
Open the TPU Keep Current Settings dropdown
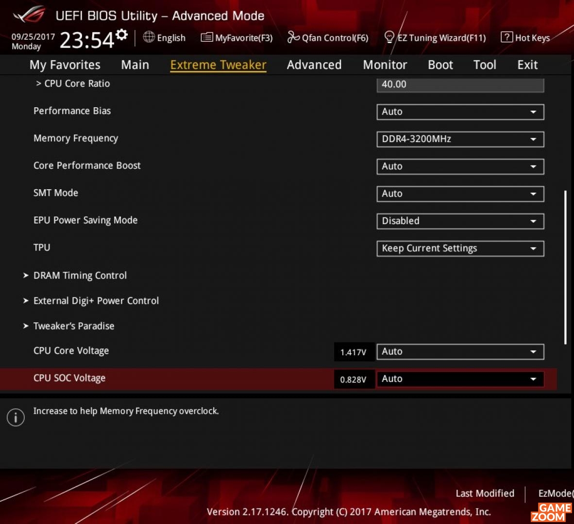click(460, 248)
